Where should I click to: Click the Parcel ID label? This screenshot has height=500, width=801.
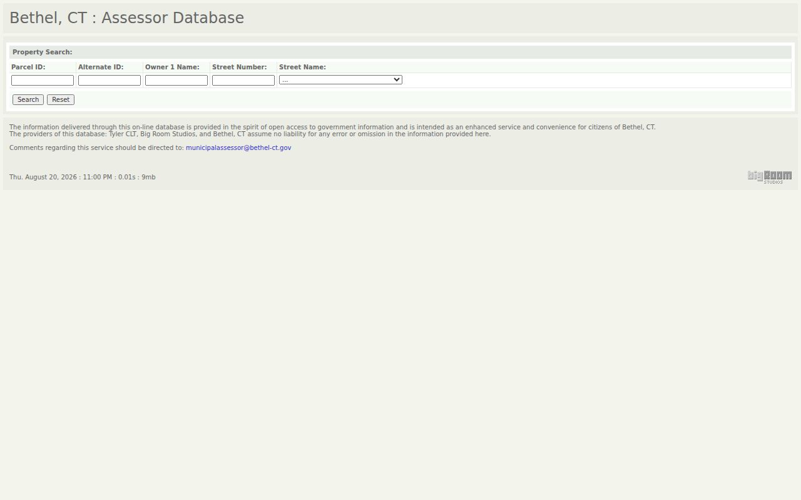(28, 67)
